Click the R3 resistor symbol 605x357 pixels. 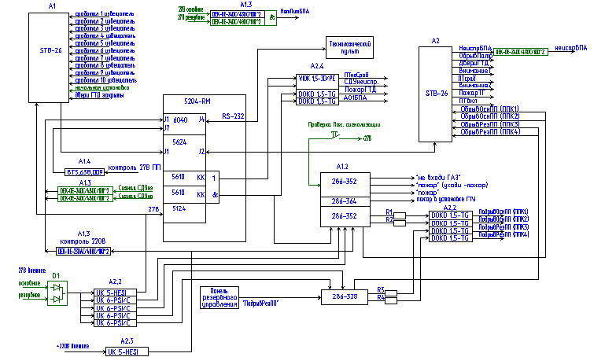[391, 293]
